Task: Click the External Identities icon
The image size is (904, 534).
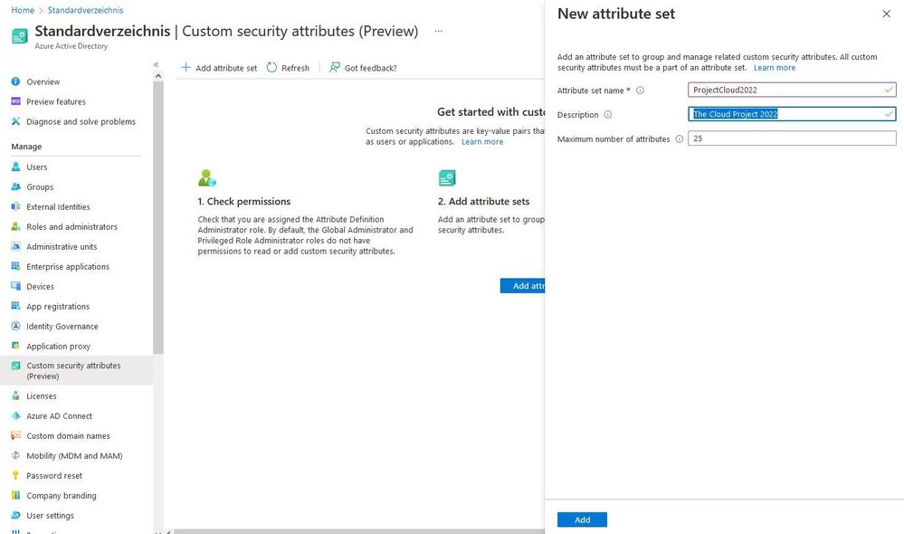Action: point(15,206)
